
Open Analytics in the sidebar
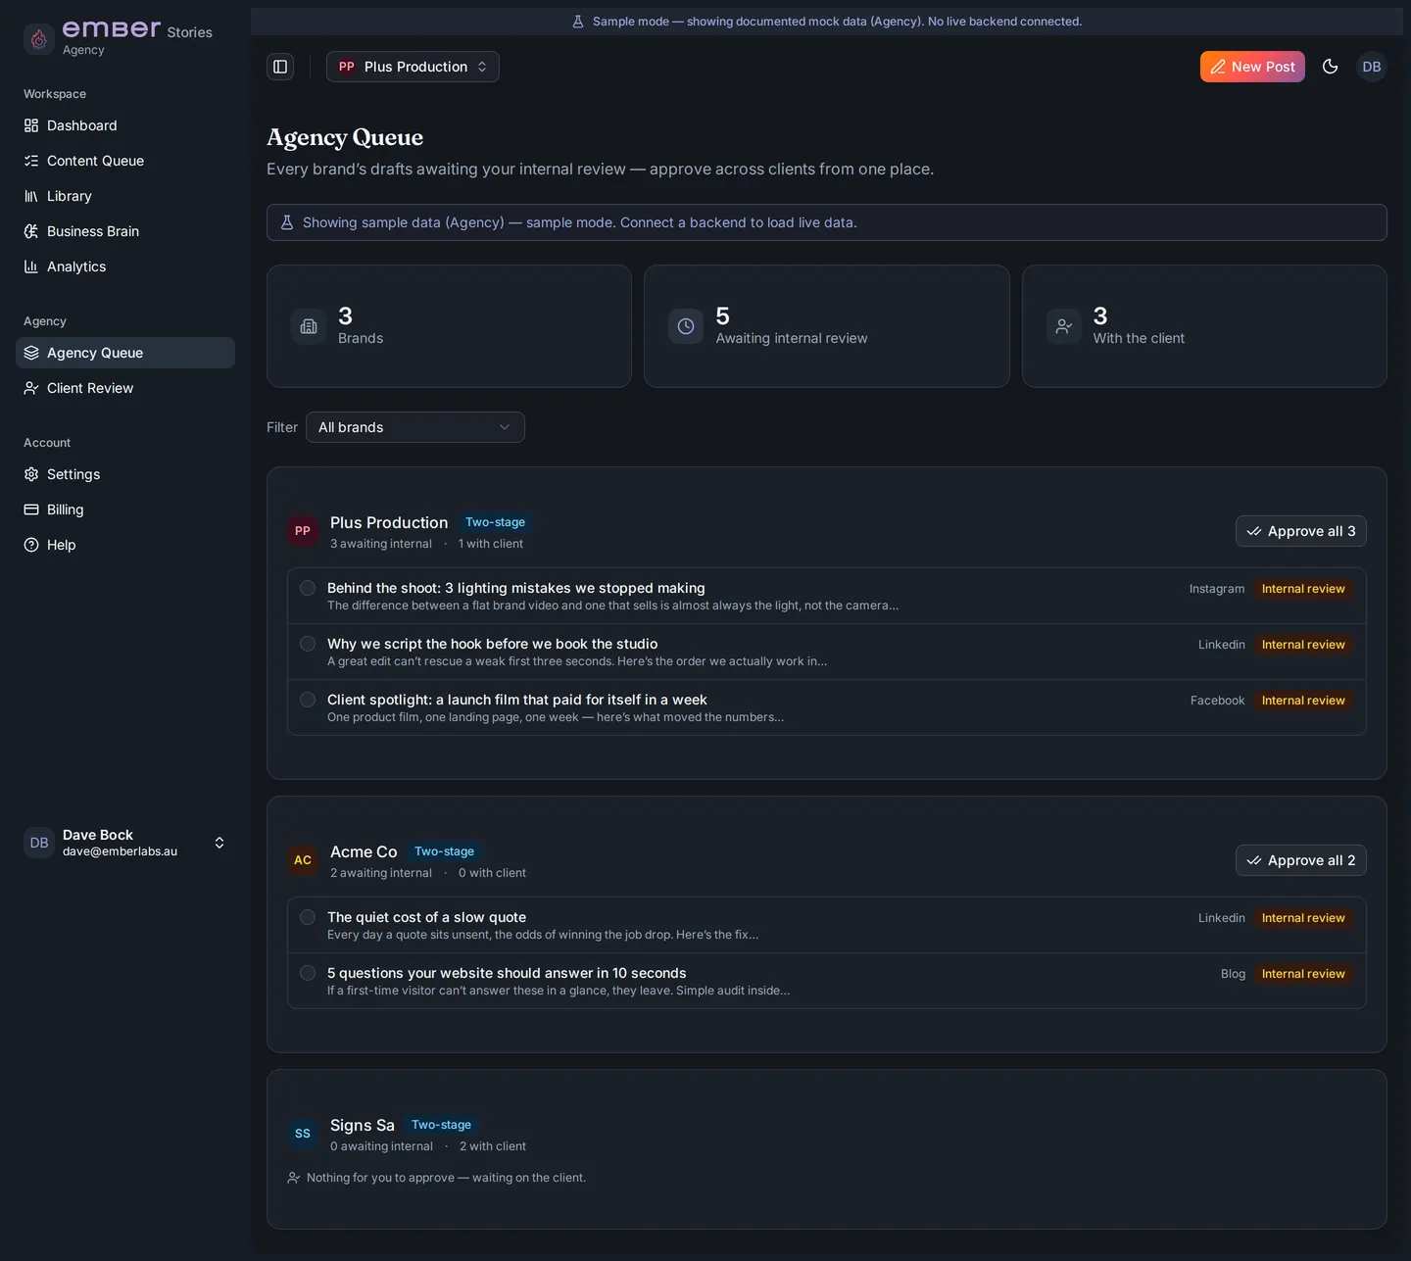(x=125, y=267)
